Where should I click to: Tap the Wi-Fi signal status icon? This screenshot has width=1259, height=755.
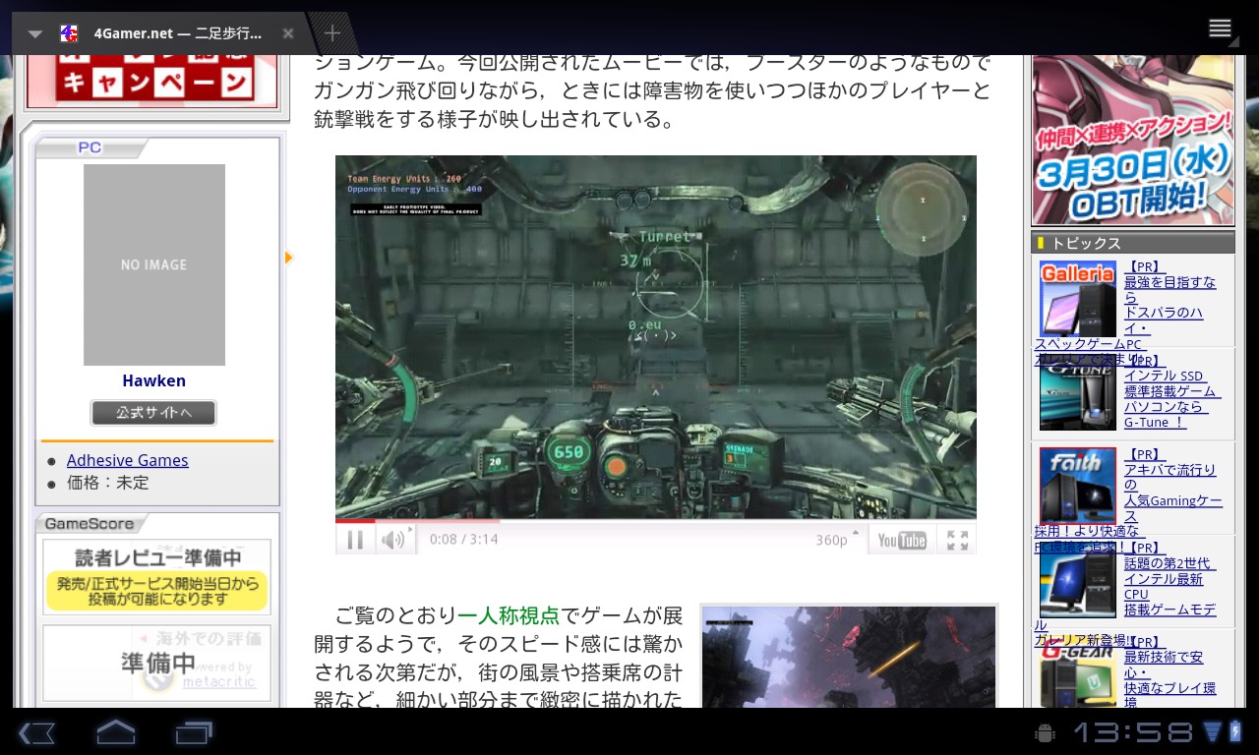(1213, 732)
